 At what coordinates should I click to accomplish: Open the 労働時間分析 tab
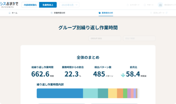click(58, 13)
